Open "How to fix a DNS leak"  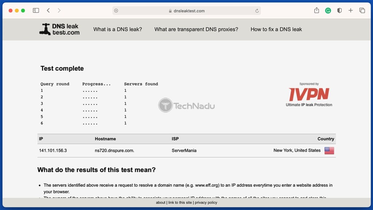[x=276, y=29]
